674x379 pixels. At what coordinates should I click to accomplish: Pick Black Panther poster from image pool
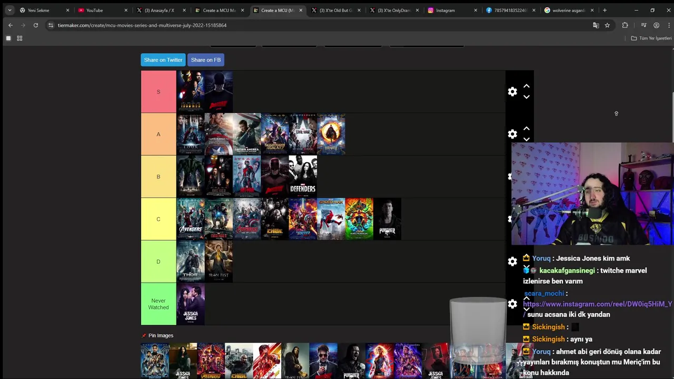(155, 361)
